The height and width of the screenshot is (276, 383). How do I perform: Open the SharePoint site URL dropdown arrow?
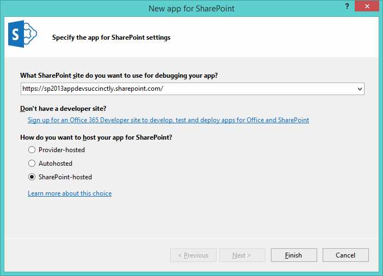[x=360, y=89]
